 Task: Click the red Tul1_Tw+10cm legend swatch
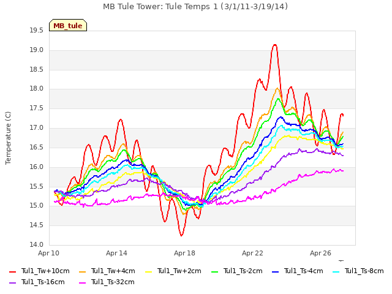click(x=12, y=271)
